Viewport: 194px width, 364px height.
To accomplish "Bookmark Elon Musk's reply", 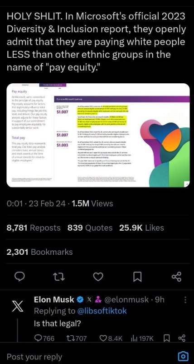I will (166, 338).
